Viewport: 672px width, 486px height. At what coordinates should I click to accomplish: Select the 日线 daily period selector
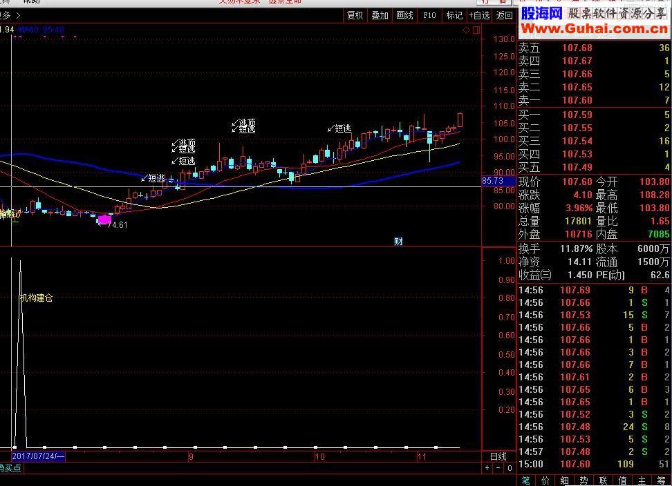tap(498, 456)
